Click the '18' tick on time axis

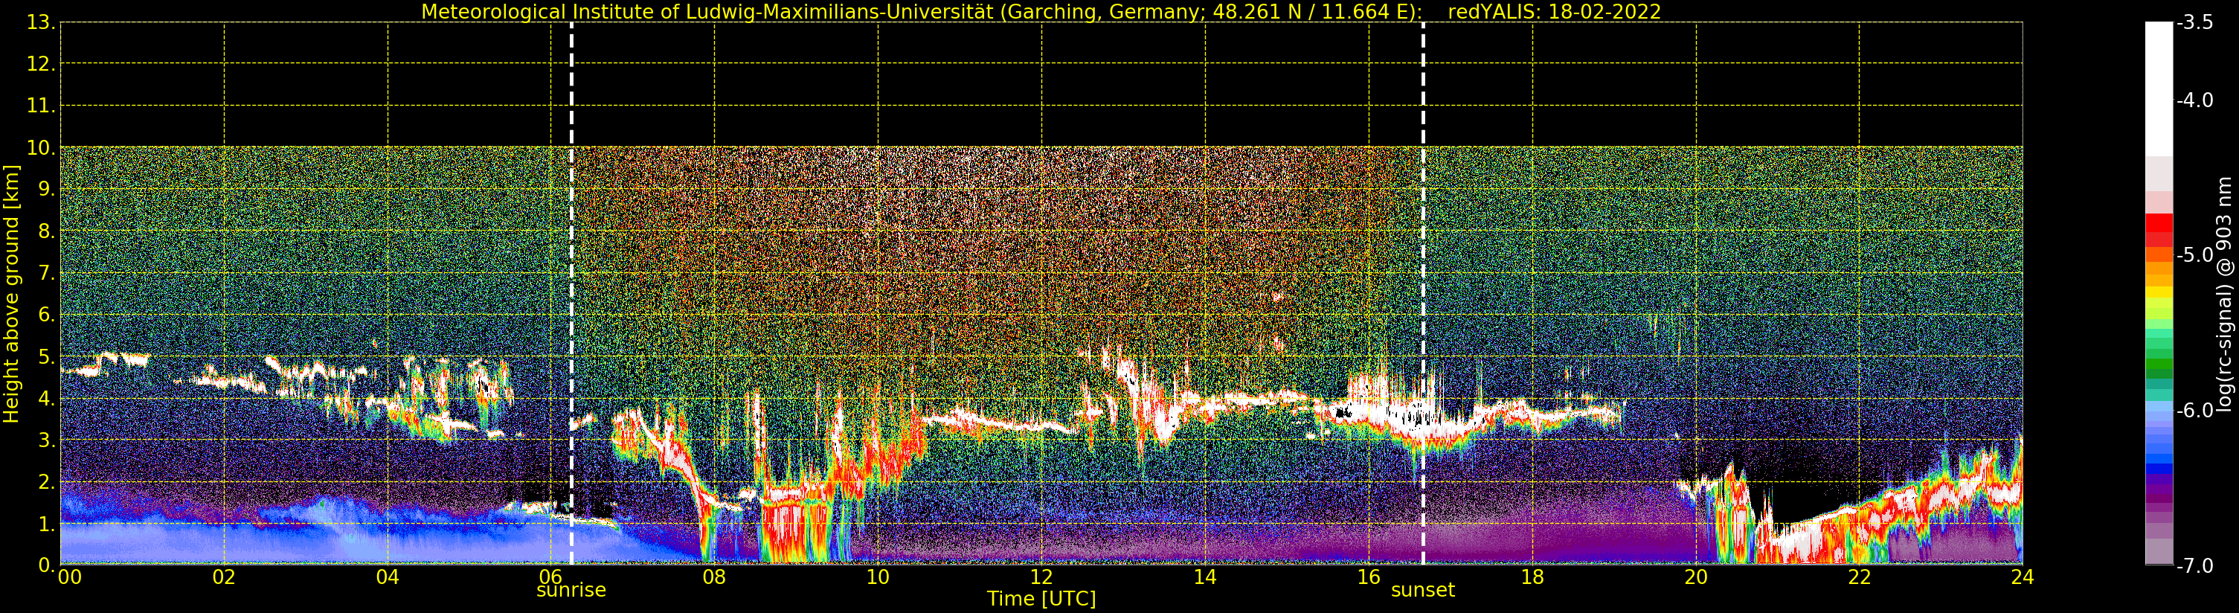tap(1532, 577)
